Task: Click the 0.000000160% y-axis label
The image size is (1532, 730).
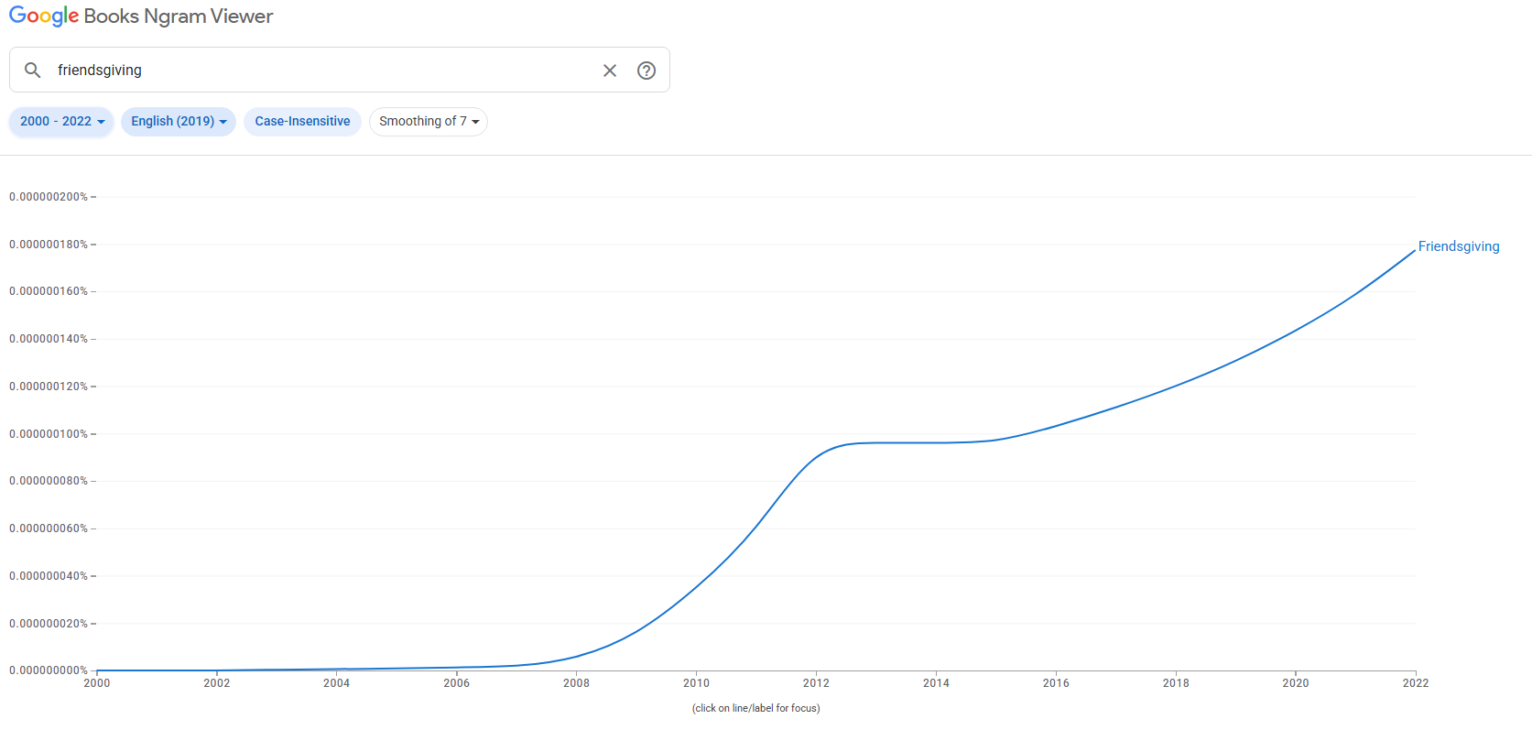Action: click(x=49, y=291)
